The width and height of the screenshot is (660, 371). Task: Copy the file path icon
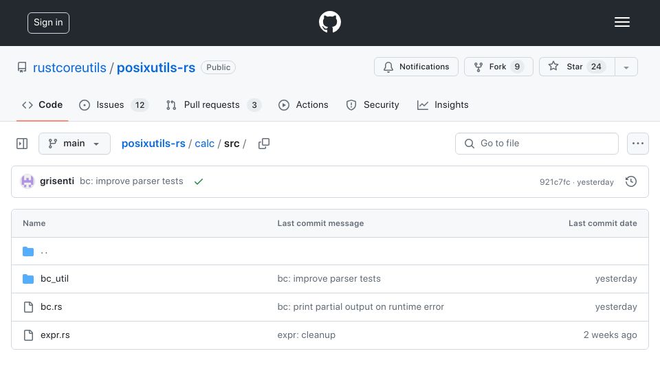[x=264, y=144]
